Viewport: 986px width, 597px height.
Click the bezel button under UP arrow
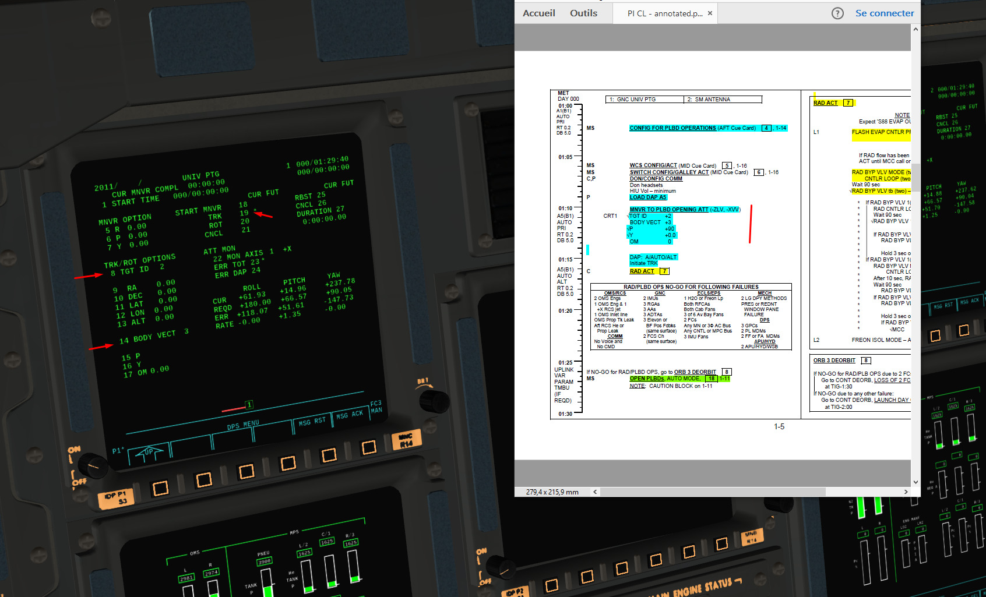pos(160,488)
